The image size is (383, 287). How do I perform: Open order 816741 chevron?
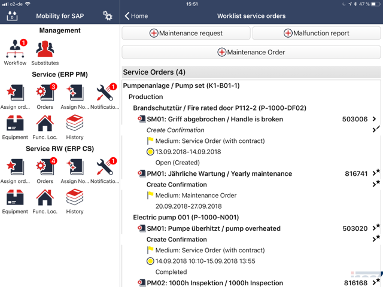[376, 173]
